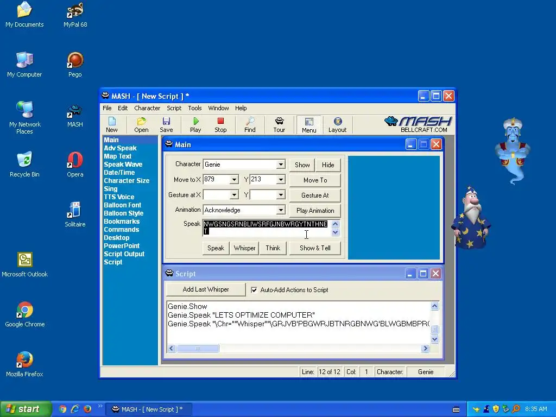Click the Whisper button
The height and width of the screenshot is (417, 556).
[x=245, y=248]
